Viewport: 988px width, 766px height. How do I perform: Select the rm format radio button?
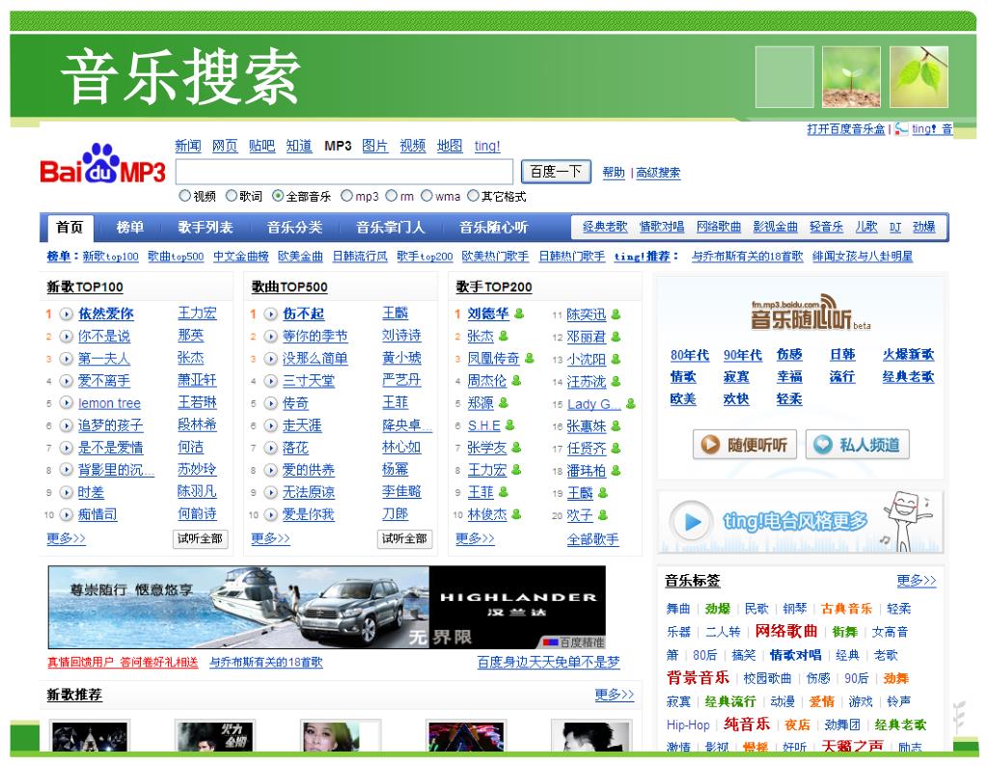(x=392, y=196)
